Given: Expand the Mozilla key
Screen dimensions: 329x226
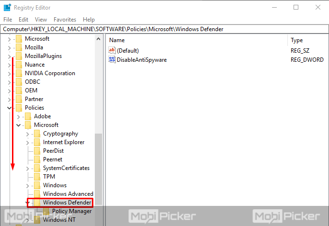Looking at the screenshot, I should [9, 48].
